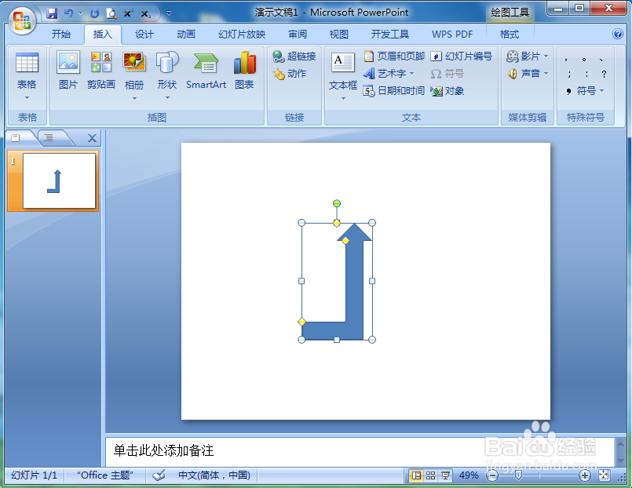This screenshot has width=632, height=488.
Task: Click the notes area to add notes
Action: [x=359, y=450]
